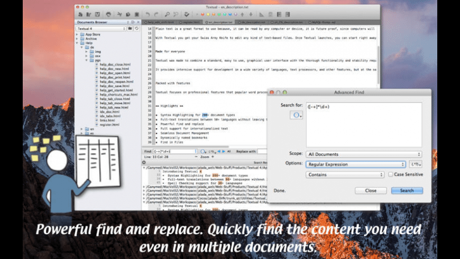Select help_doc_close.html in file tree
Viewport: 460px width, 259px height.
coord(115,64)
